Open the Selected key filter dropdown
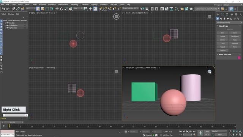The height and width of the screenshot is (137, 243). pos(219,131)
